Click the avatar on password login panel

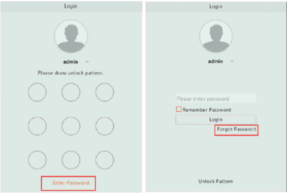[x=216, y=37]
